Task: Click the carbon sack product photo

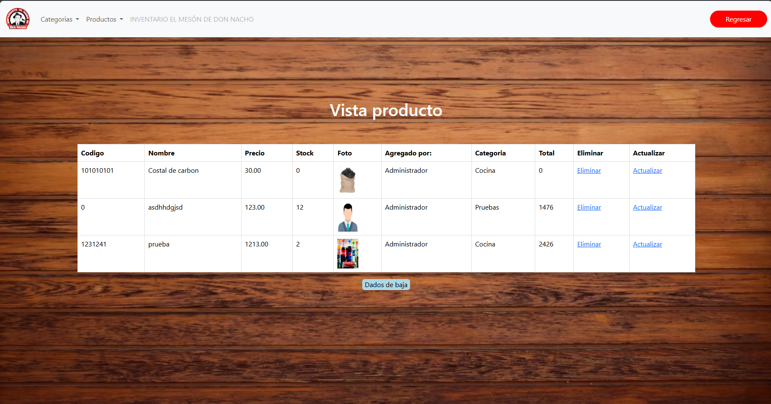Action: pyautogui.click(x=347, y=180)
